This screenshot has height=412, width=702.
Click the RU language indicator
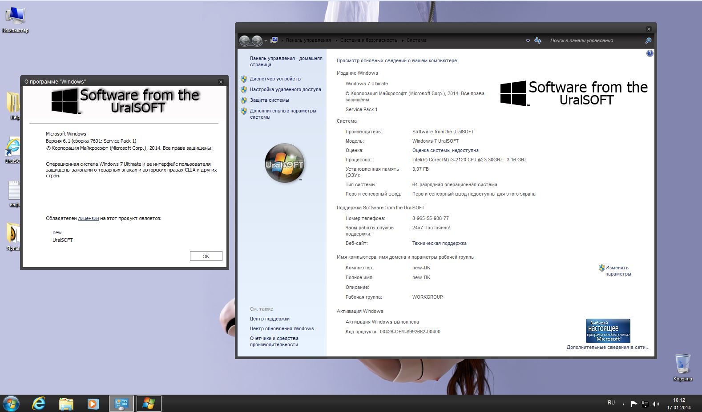pyautogui.click(x=611, y=403)
